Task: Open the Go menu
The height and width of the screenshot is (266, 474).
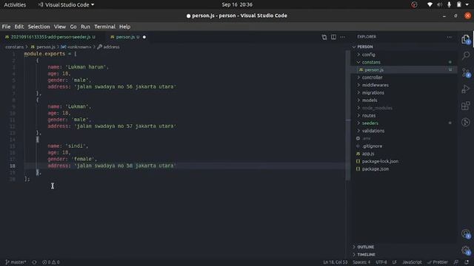Action: [73, 27]
